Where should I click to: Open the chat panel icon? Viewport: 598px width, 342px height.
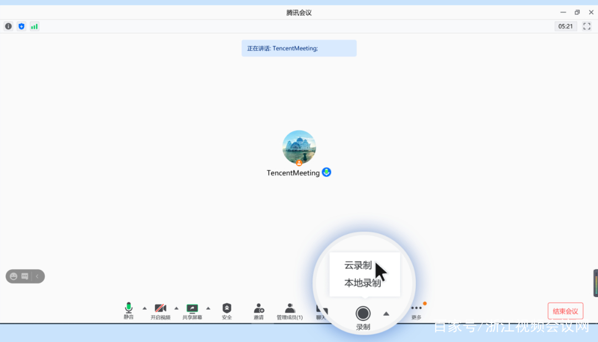coord(322,311)
